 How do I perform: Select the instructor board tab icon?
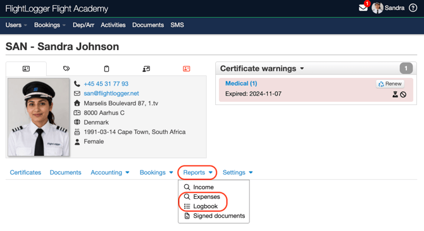click(x=146, y=69)
